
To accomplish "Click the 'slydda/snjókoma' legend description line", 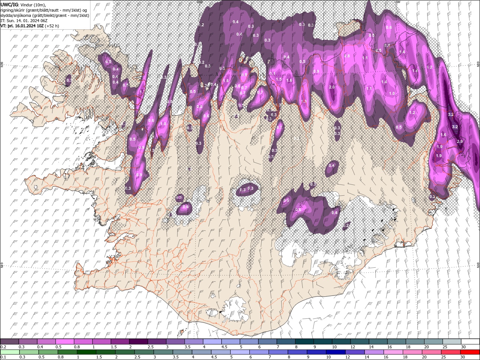I will (x=45, y=15).
